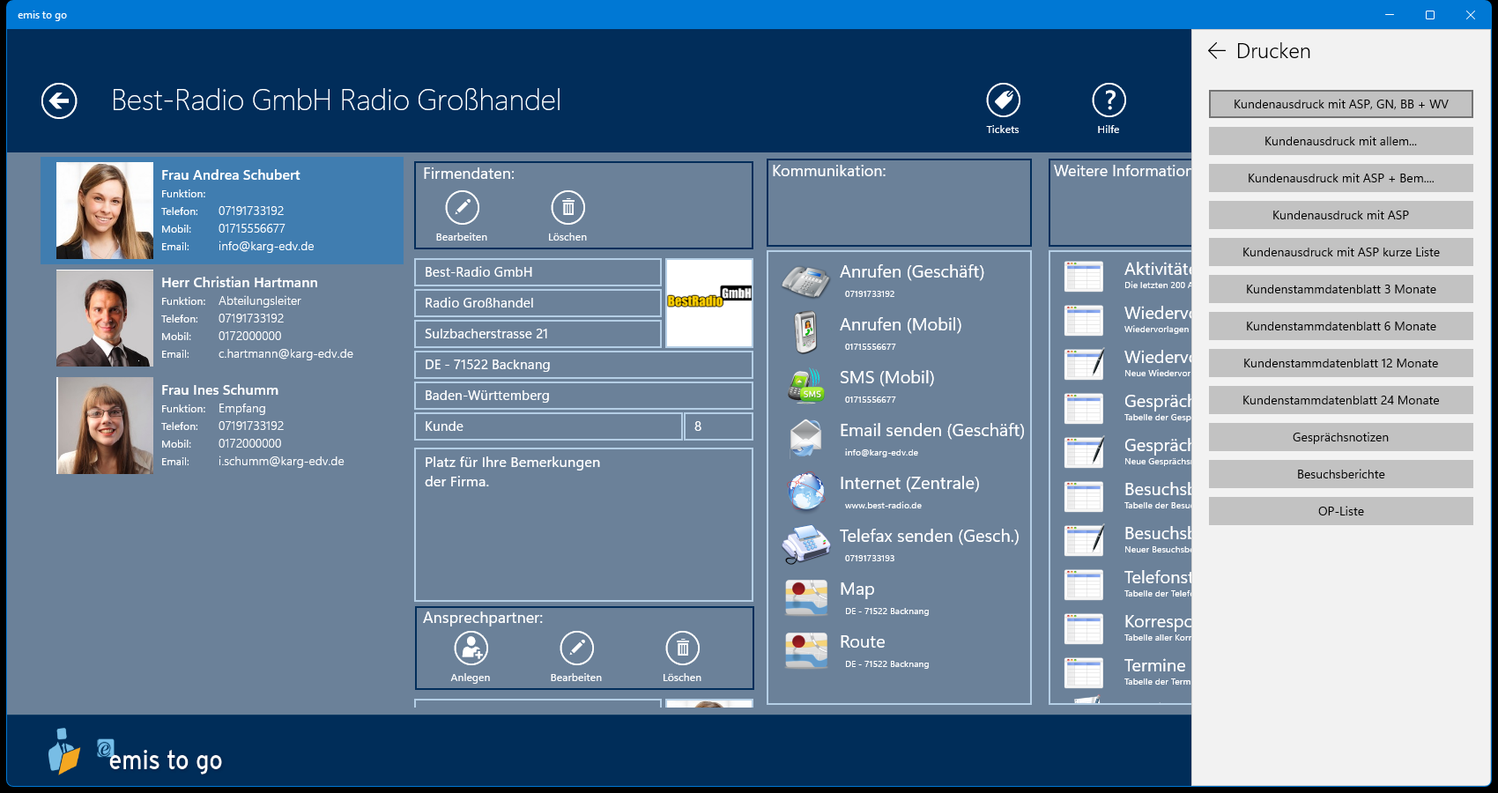Click the Kunde type field

(548, 426)
